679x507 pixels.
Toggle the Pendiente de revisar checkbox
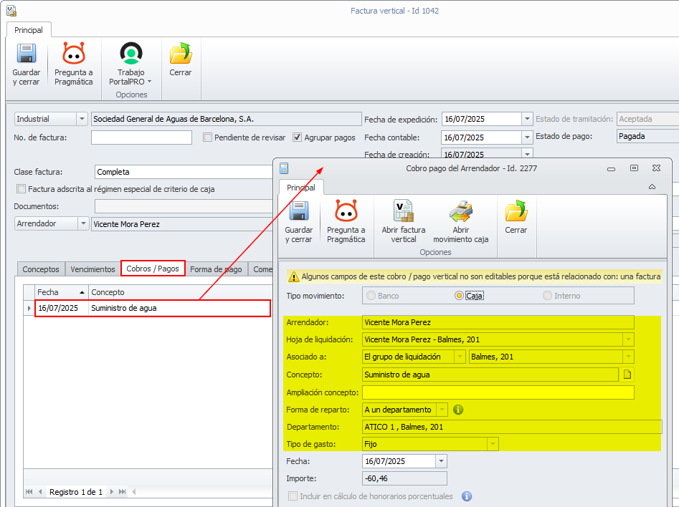208,137
